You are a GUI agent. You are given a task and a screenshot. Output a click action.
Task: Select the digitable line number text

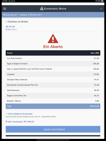click(31, 117)
